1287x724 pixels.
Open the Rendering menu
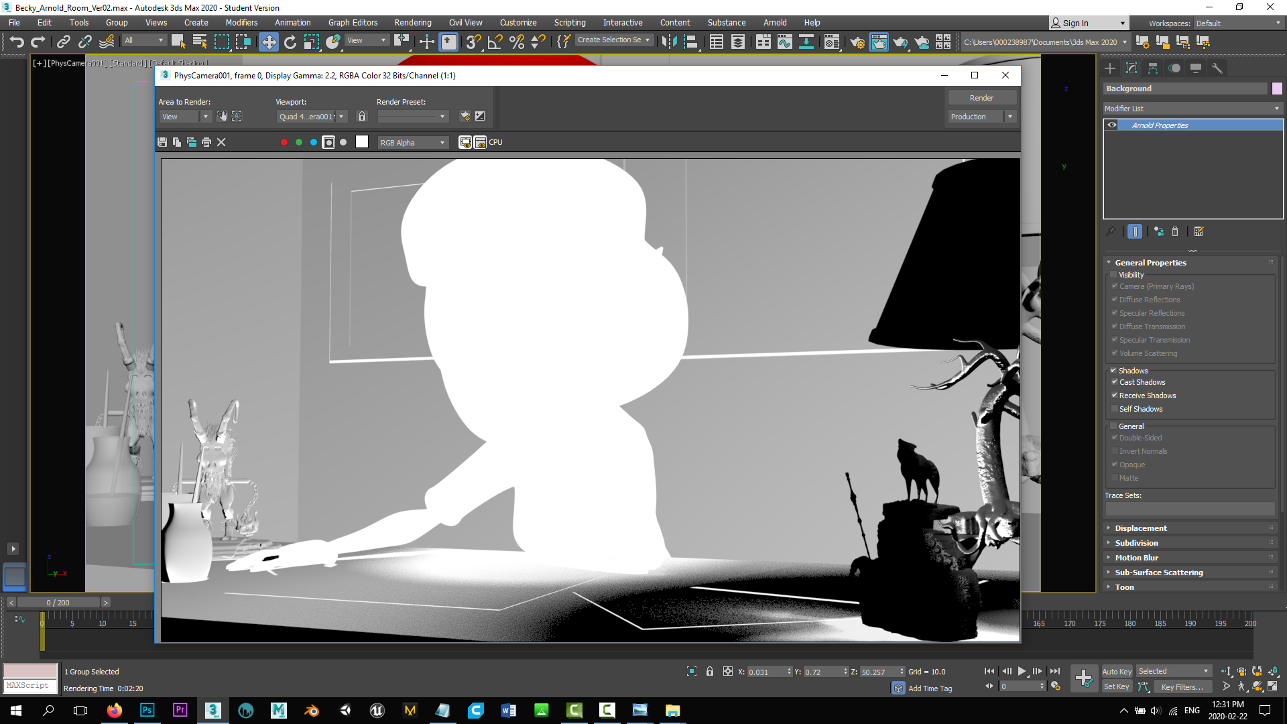(412, 22)
